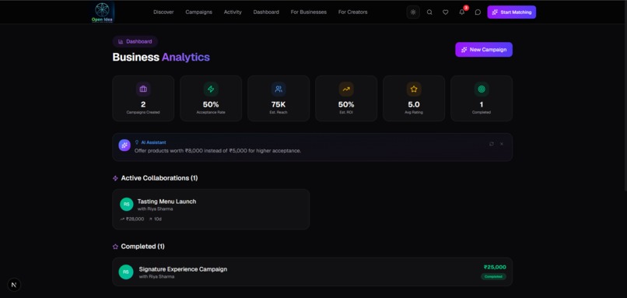
Task: Refresh the AI Assistant suggestion
Action: [492, 144]
